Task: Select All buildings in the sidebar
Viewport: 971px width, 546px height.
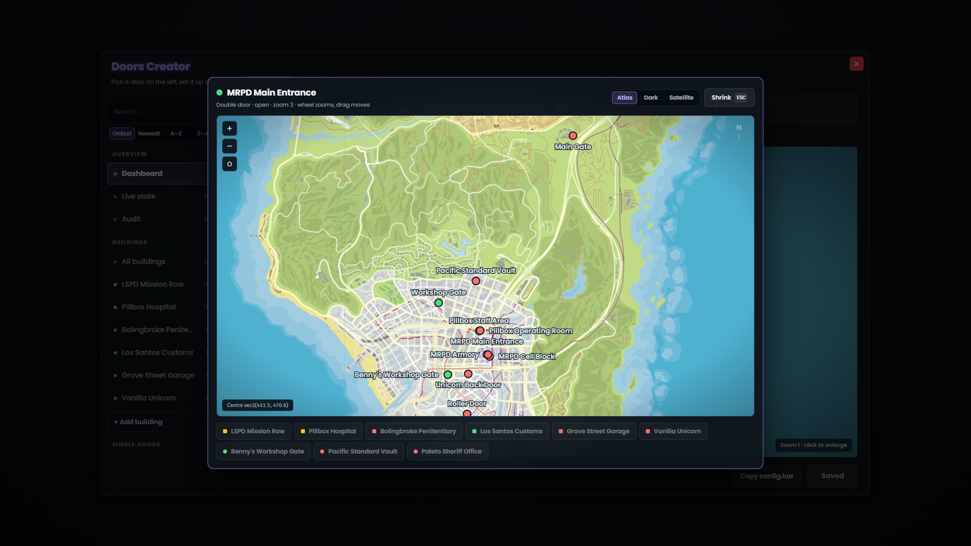Action: pyautogui.click(x=158, y=261)
